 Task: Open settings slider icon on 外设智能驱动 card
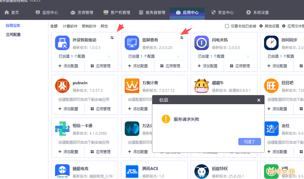tap(112, 38)
